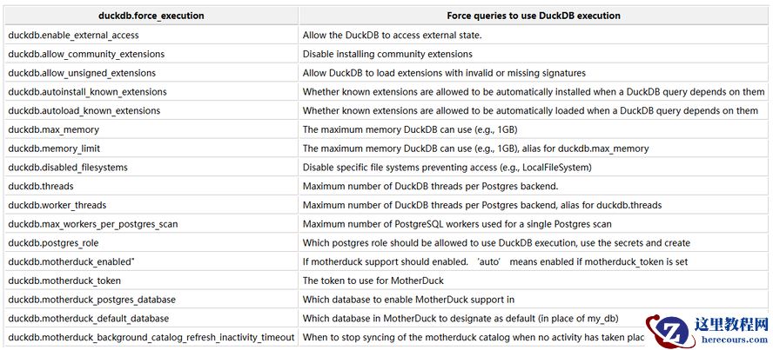Select the duckdb.disabled_filesystems cell
This screenshot has width=773, height=350.
(68, 167)
